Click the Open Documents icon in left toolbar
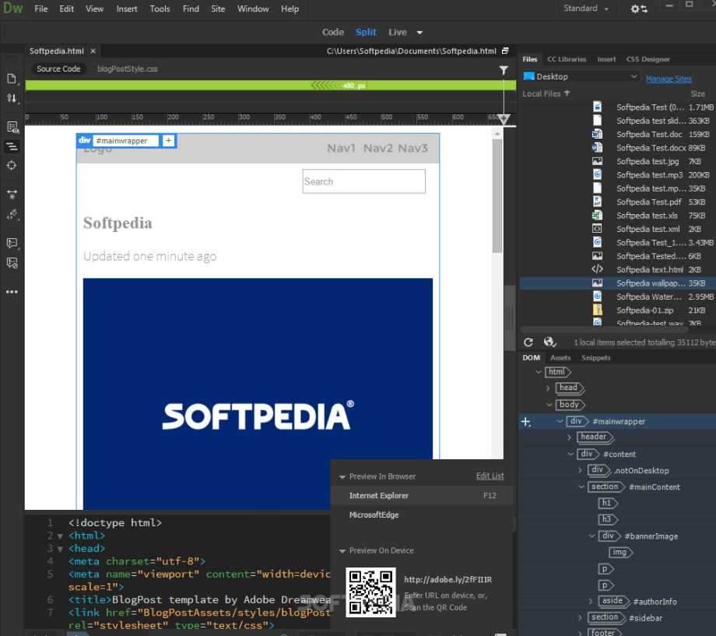This screenshot has width=716, height=636. (12, 79)
